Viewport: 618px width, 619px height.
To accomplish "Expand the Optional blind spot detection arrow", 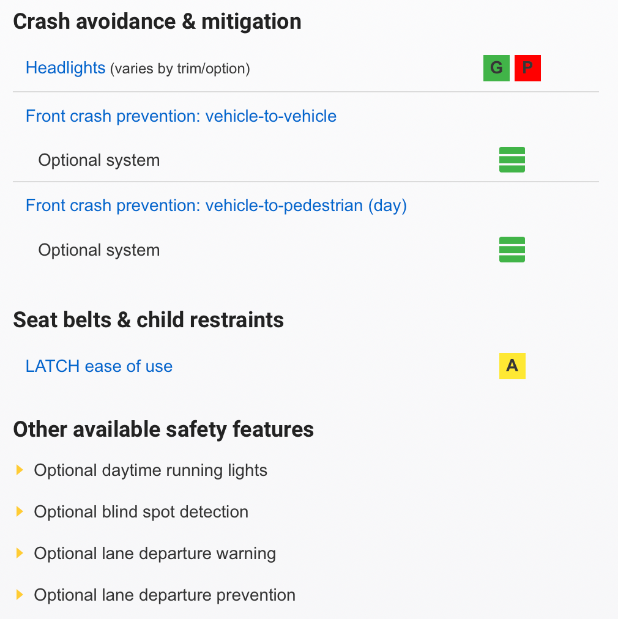I will (20, 511).
